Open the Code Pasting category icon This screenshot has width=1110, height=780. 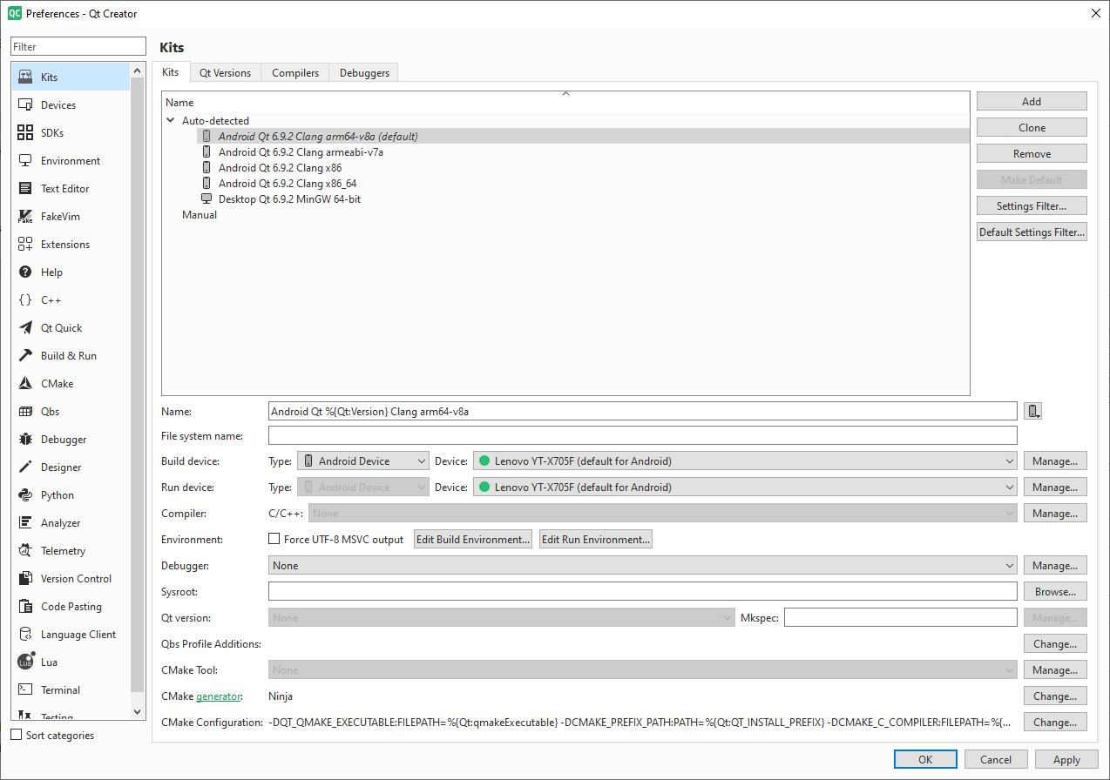[25, 607]
